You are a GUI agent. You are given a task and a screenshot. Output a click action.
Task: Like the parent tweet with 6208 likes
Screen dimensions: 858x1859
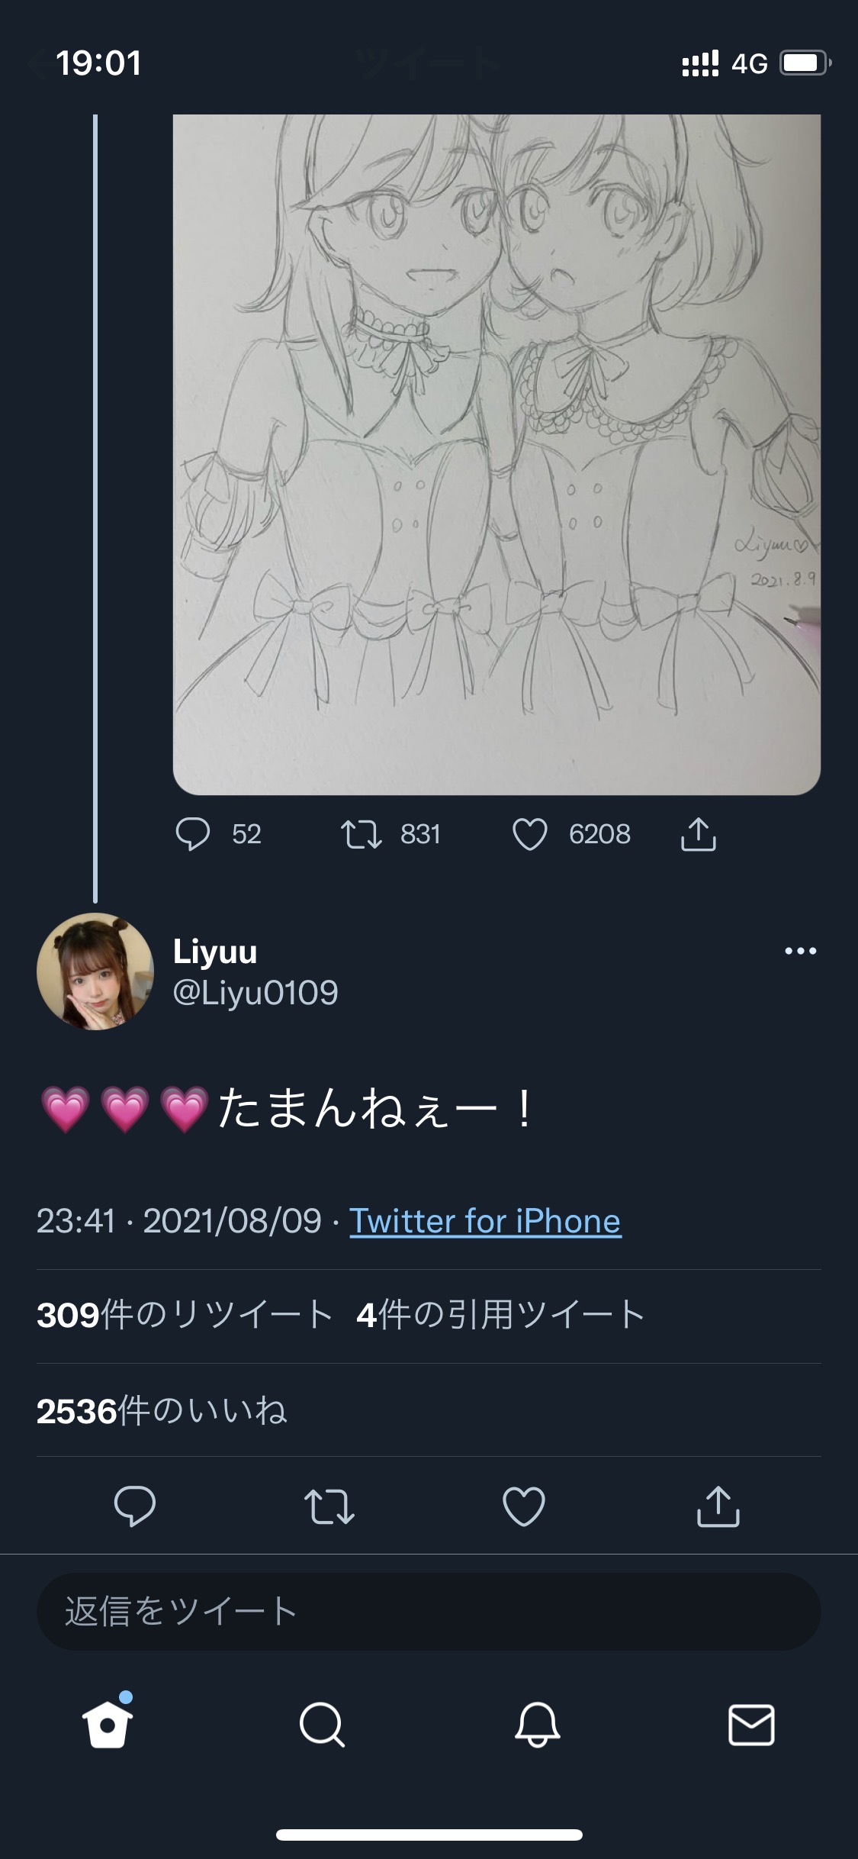(530, 834)
